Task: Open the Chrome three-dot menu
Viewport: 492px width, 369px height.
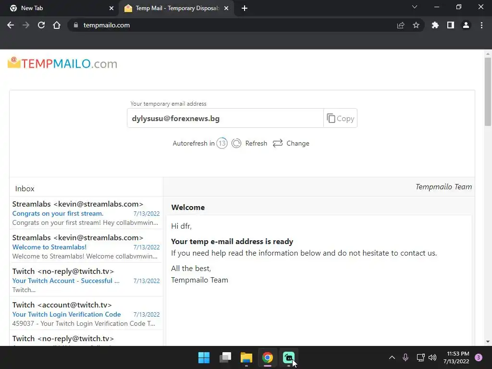Action: (x=481, y=25)
